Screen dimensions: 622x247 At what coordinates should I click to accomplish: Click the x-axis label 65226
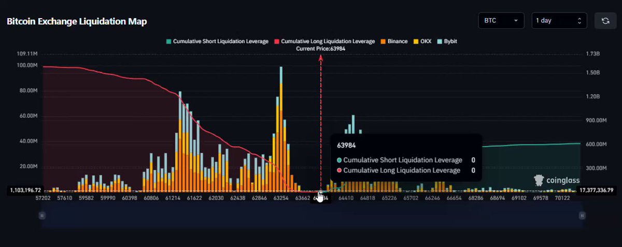tap(389, 198)
